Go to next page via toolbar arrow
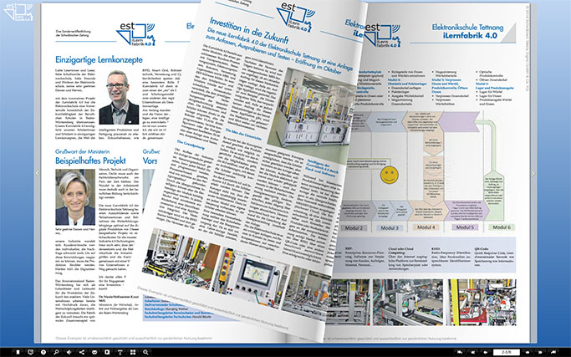571x357 pixels. pos(528,352)
